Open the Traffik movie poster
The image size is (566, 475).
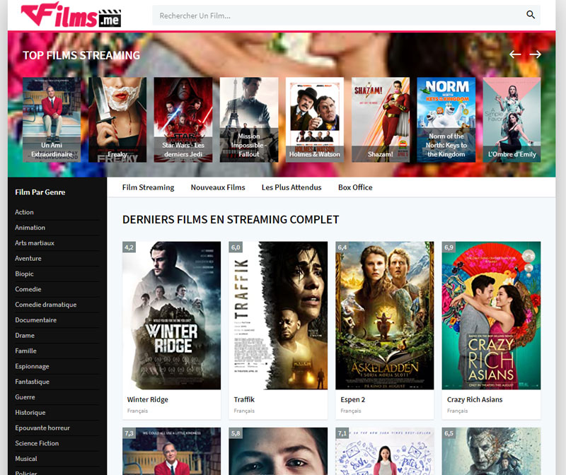tap(278, 315)
